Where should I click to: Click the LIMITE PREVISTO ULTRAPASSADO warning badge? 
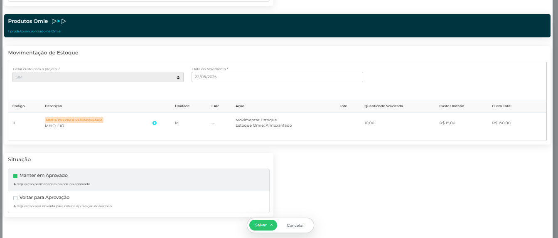[74, 120]
